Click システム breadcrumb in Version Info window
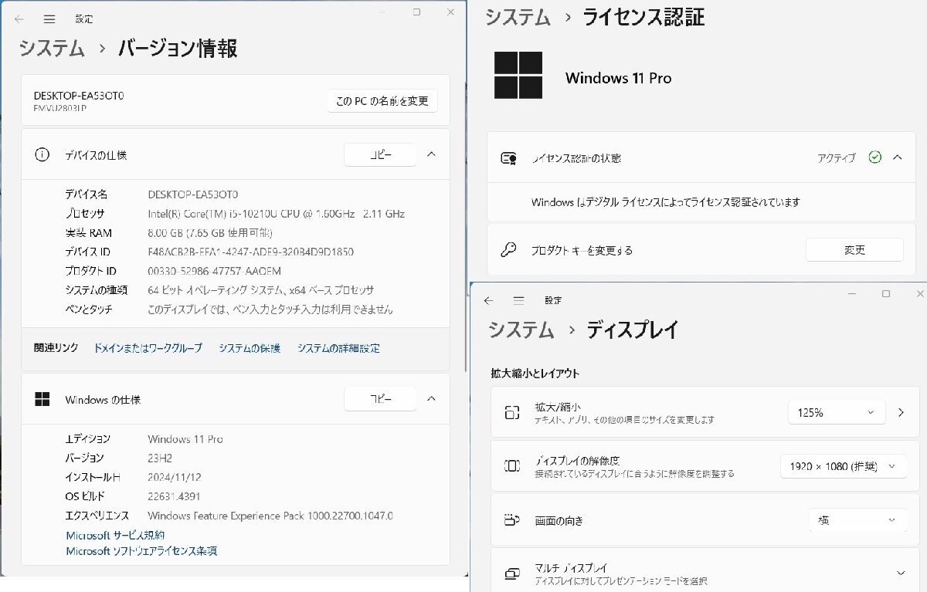Viewport: 927px width, 592px height. pyautogui.click(x=52, y=48)
